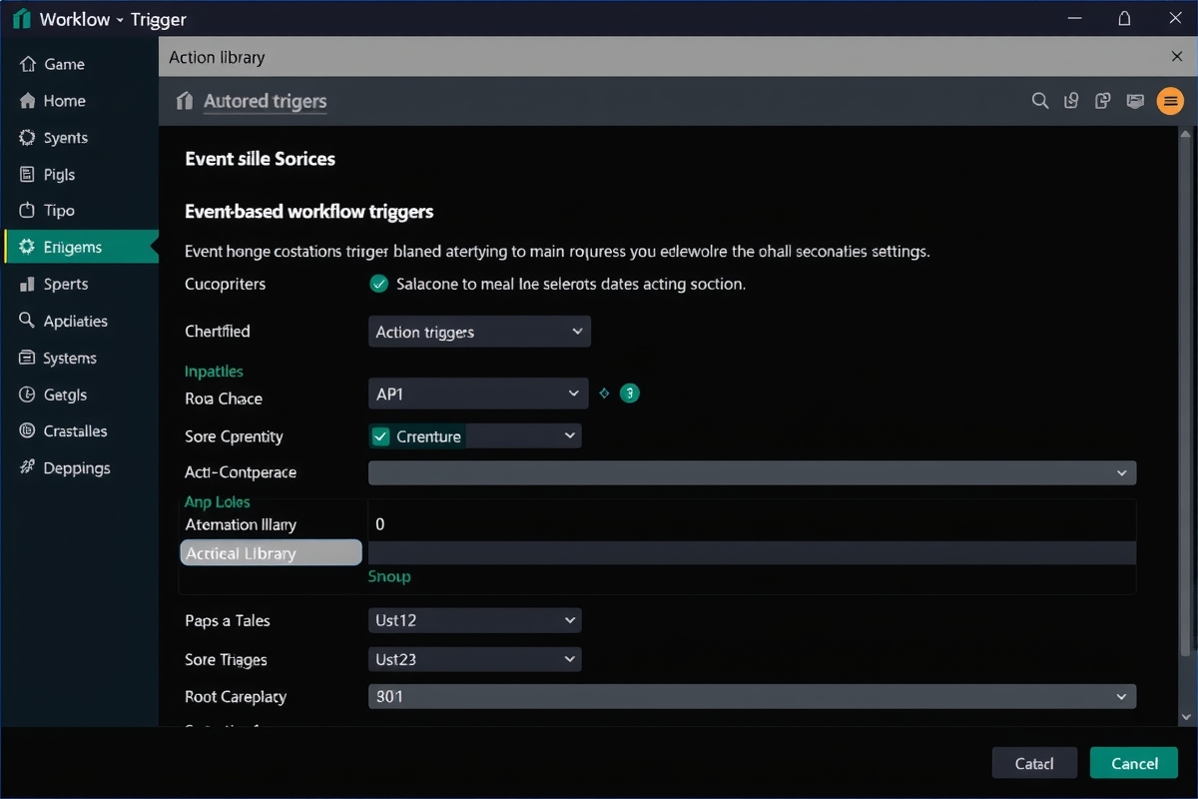Click the Snoup link

pos(389,576)
